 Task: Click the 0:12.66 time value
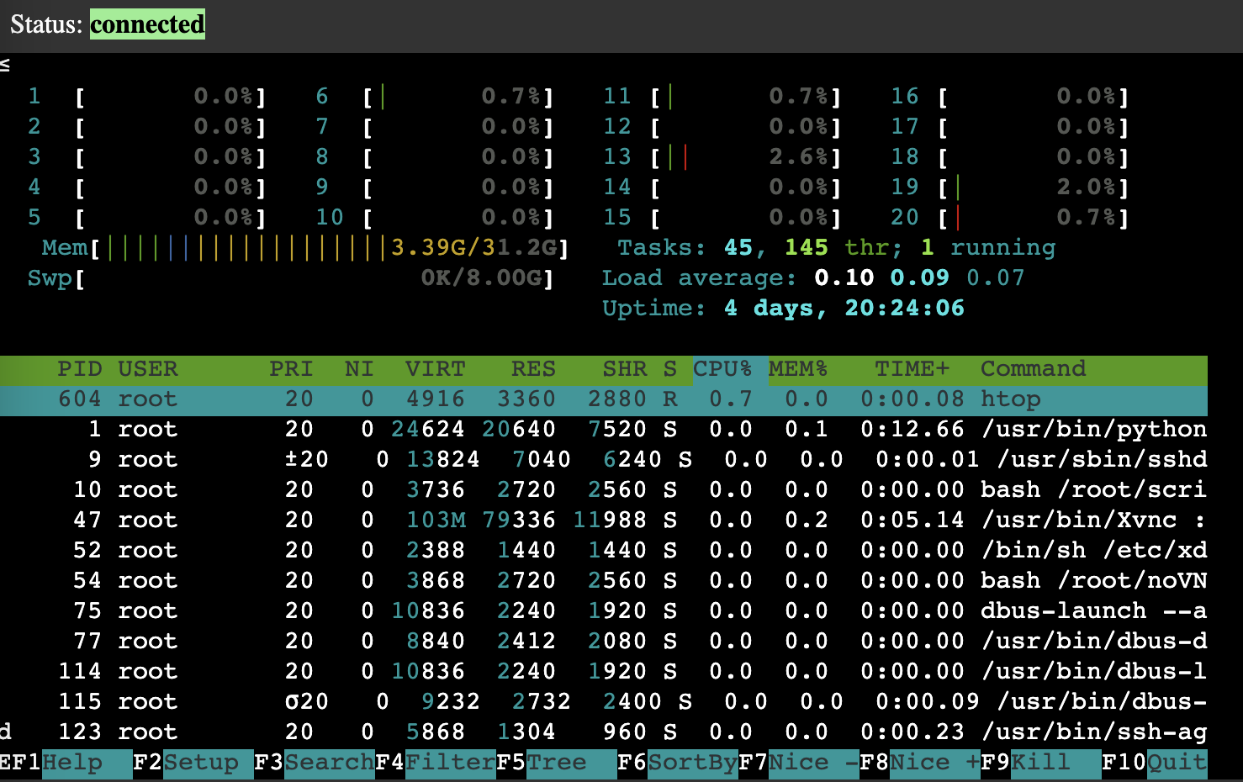click(x=912, y=430)
